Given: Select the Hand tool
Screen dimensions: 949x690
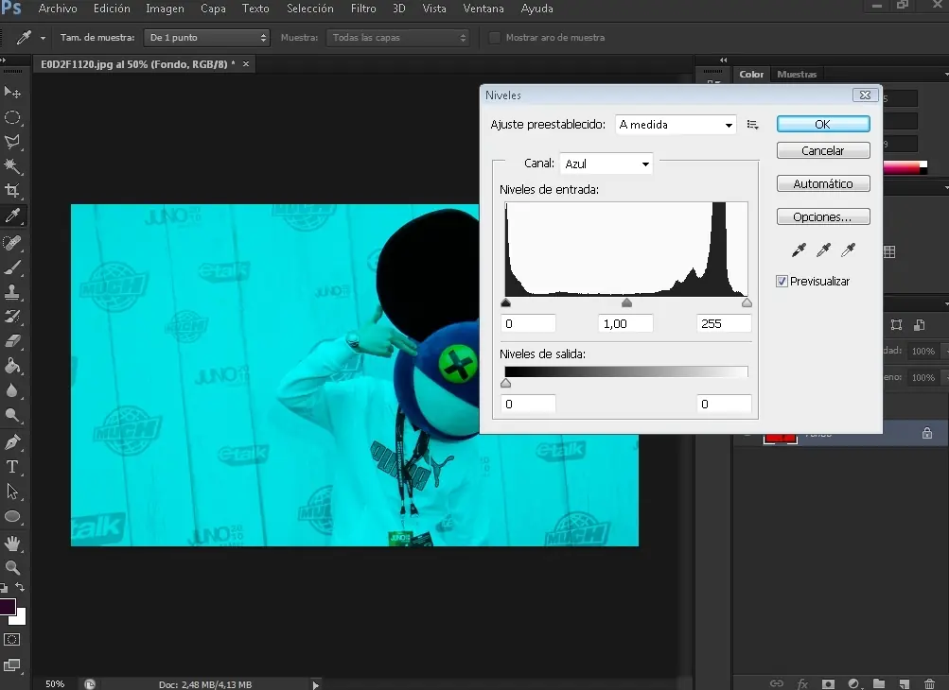Looking at the screenshot, I should pyautogui.click(x=13, y=543).
